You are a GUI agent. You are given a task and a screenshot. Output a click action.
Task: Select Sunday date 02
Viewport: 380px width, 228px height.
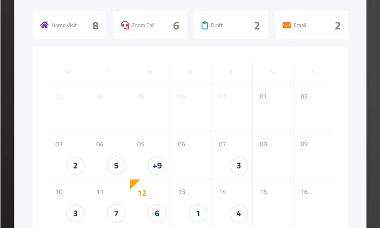(304, 96)
